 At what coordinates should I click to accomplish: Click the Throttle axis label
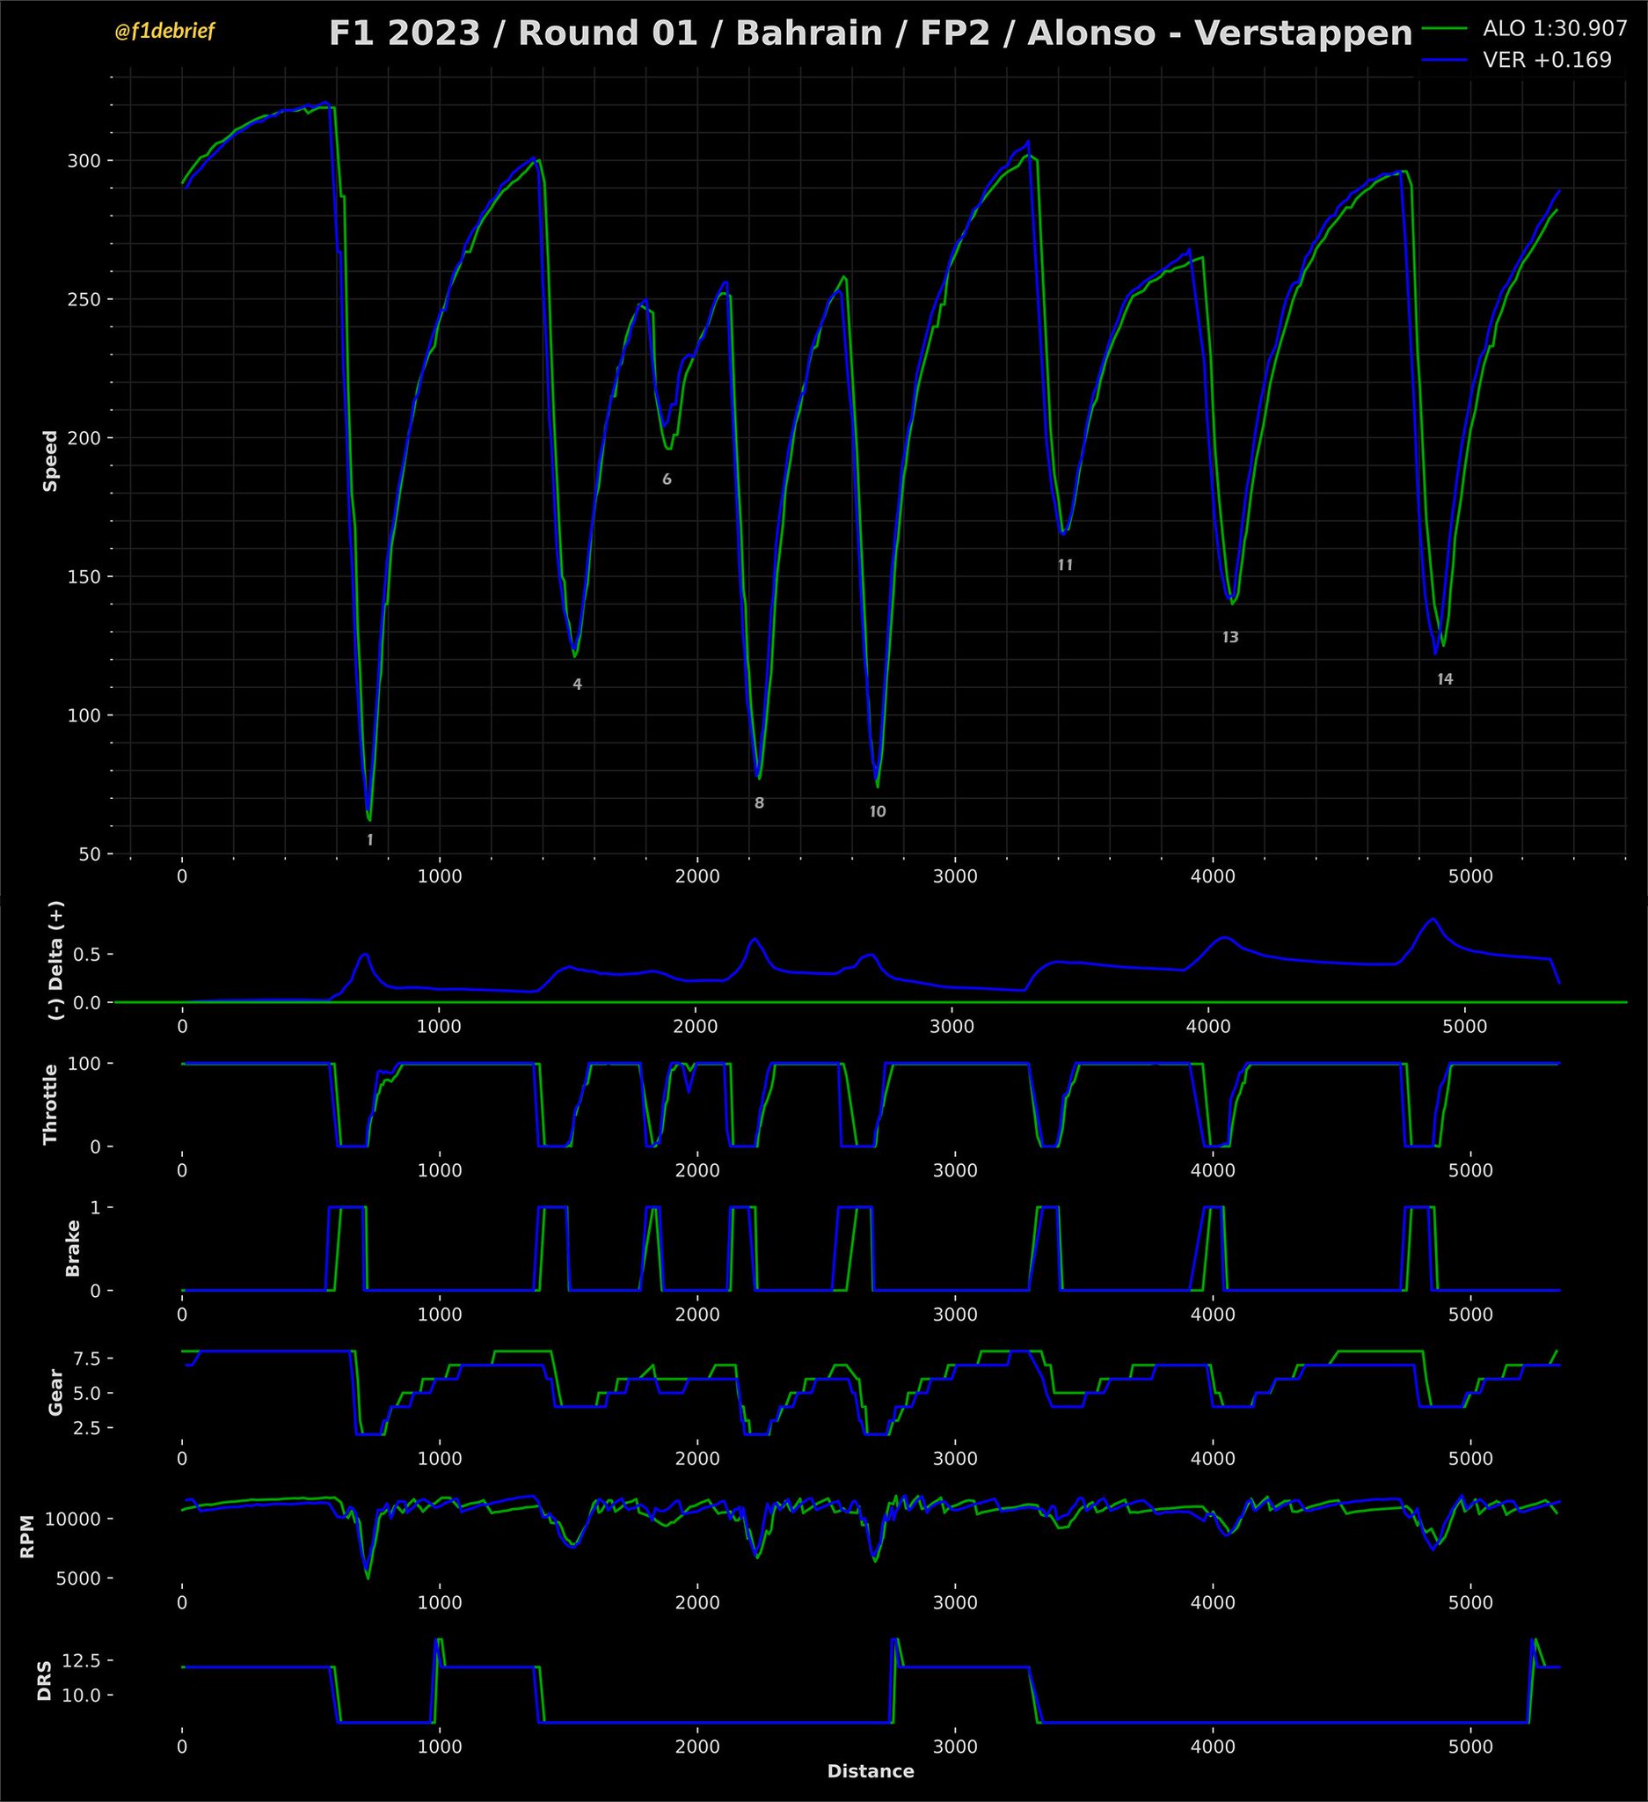50,1105
